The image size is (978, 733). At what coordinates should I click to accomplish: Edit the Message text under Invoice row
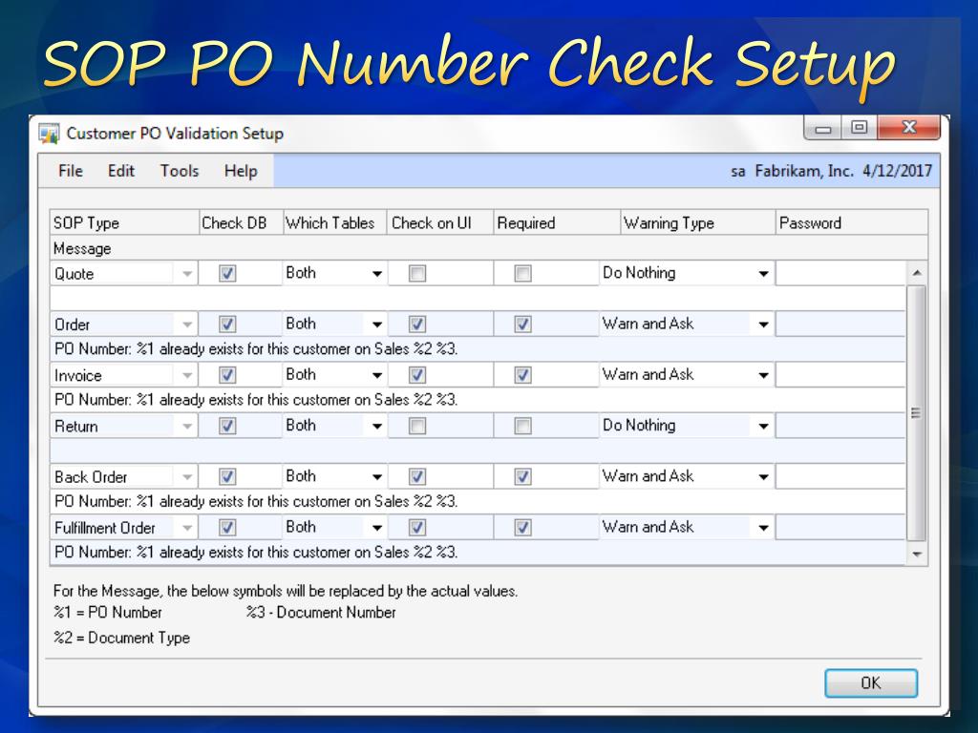click(x=478, y=400)
